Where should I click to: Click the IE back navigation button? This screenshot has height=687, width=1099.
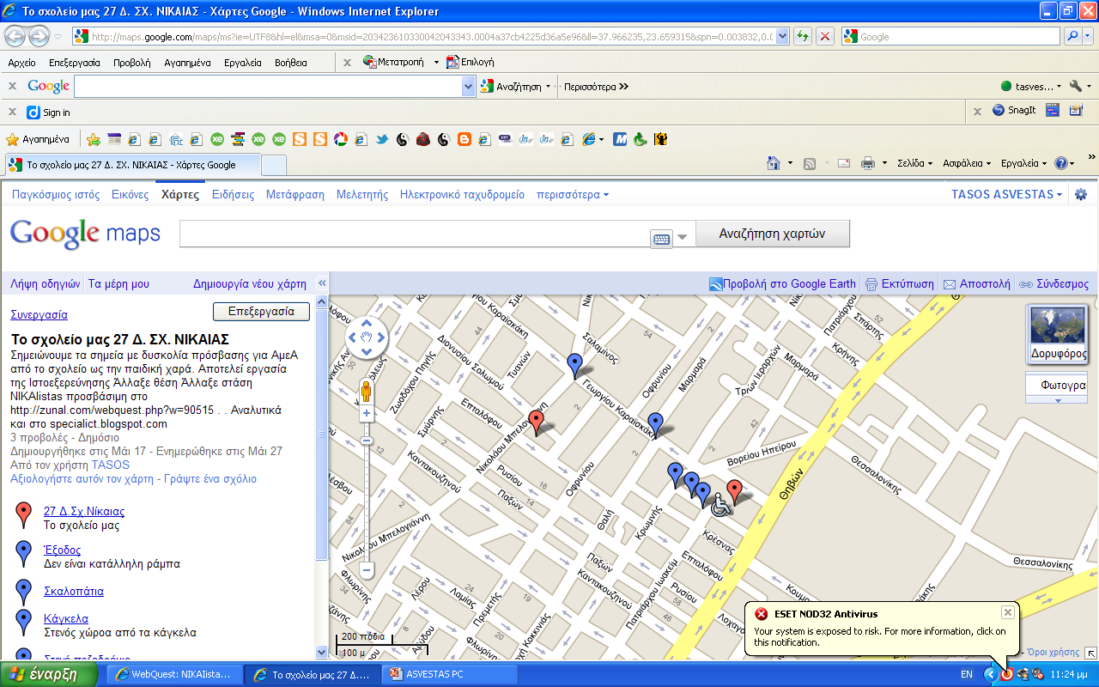[15, 37]
